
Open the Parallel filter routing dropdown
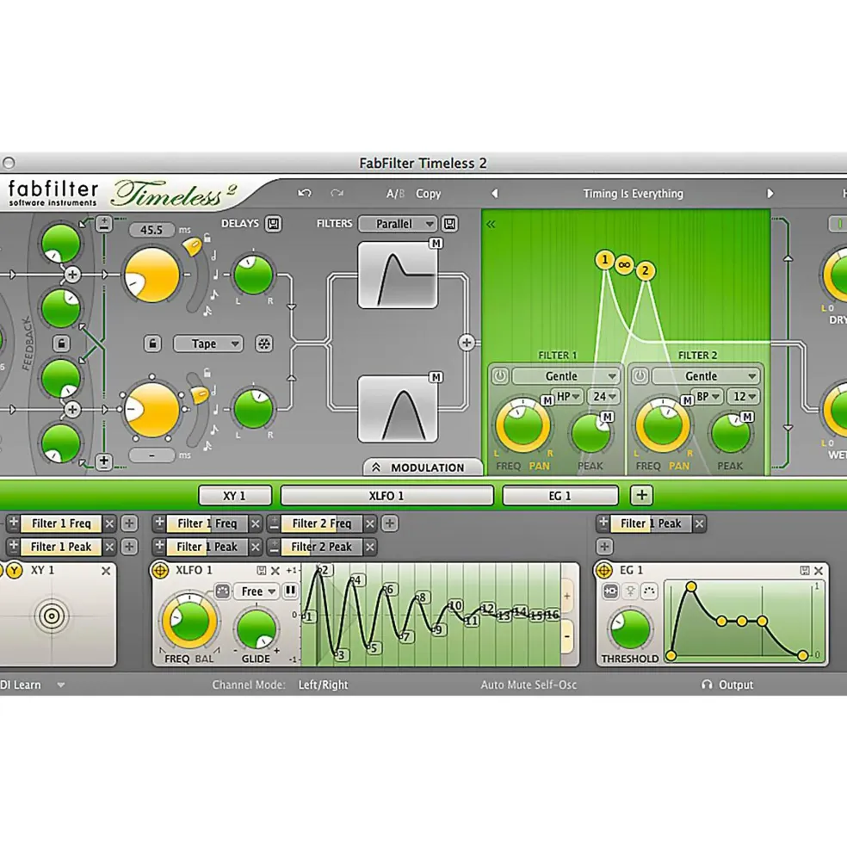(397, 224)
